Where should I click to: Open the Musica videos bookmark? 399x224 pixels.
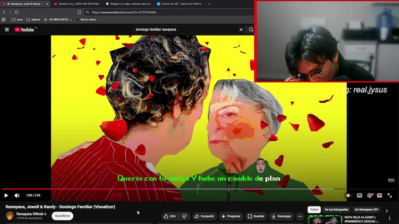(x=86, y=19)
